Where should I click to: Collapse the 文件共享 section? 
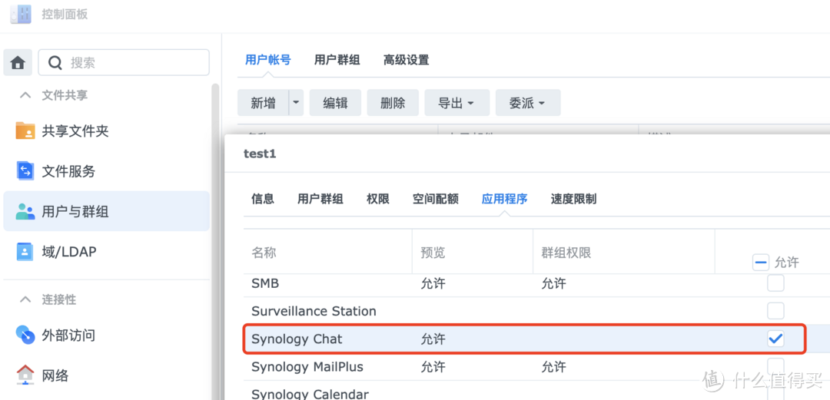pos(25,95)
